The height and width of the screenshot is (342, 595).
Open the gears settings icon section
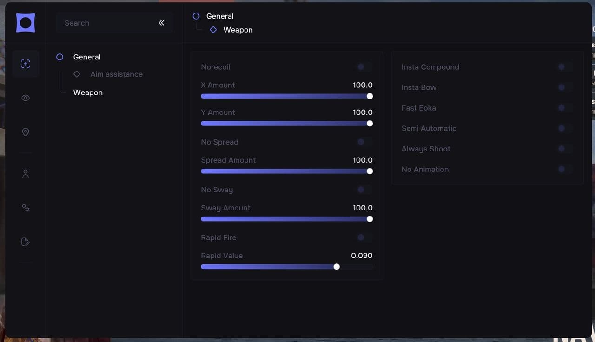click(x=26, y=208)
